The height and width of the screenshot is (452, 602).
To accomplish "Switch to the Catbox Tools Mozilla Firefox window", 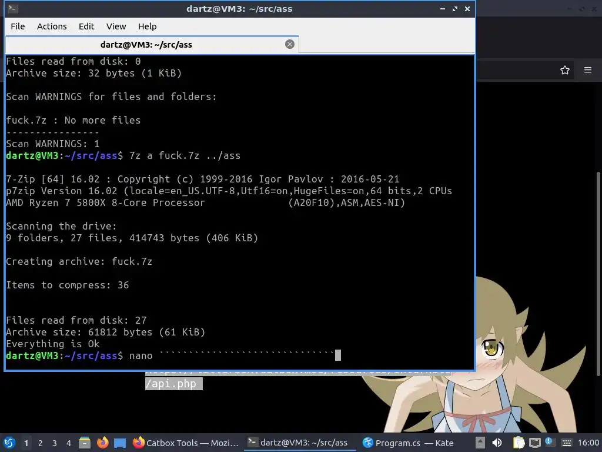I will click(186, 443).
